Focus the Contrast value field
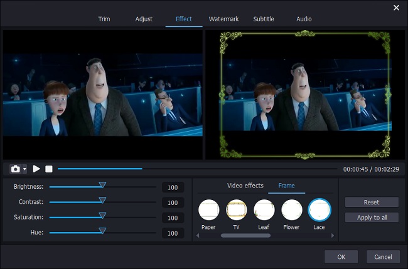 click(173, 203)
